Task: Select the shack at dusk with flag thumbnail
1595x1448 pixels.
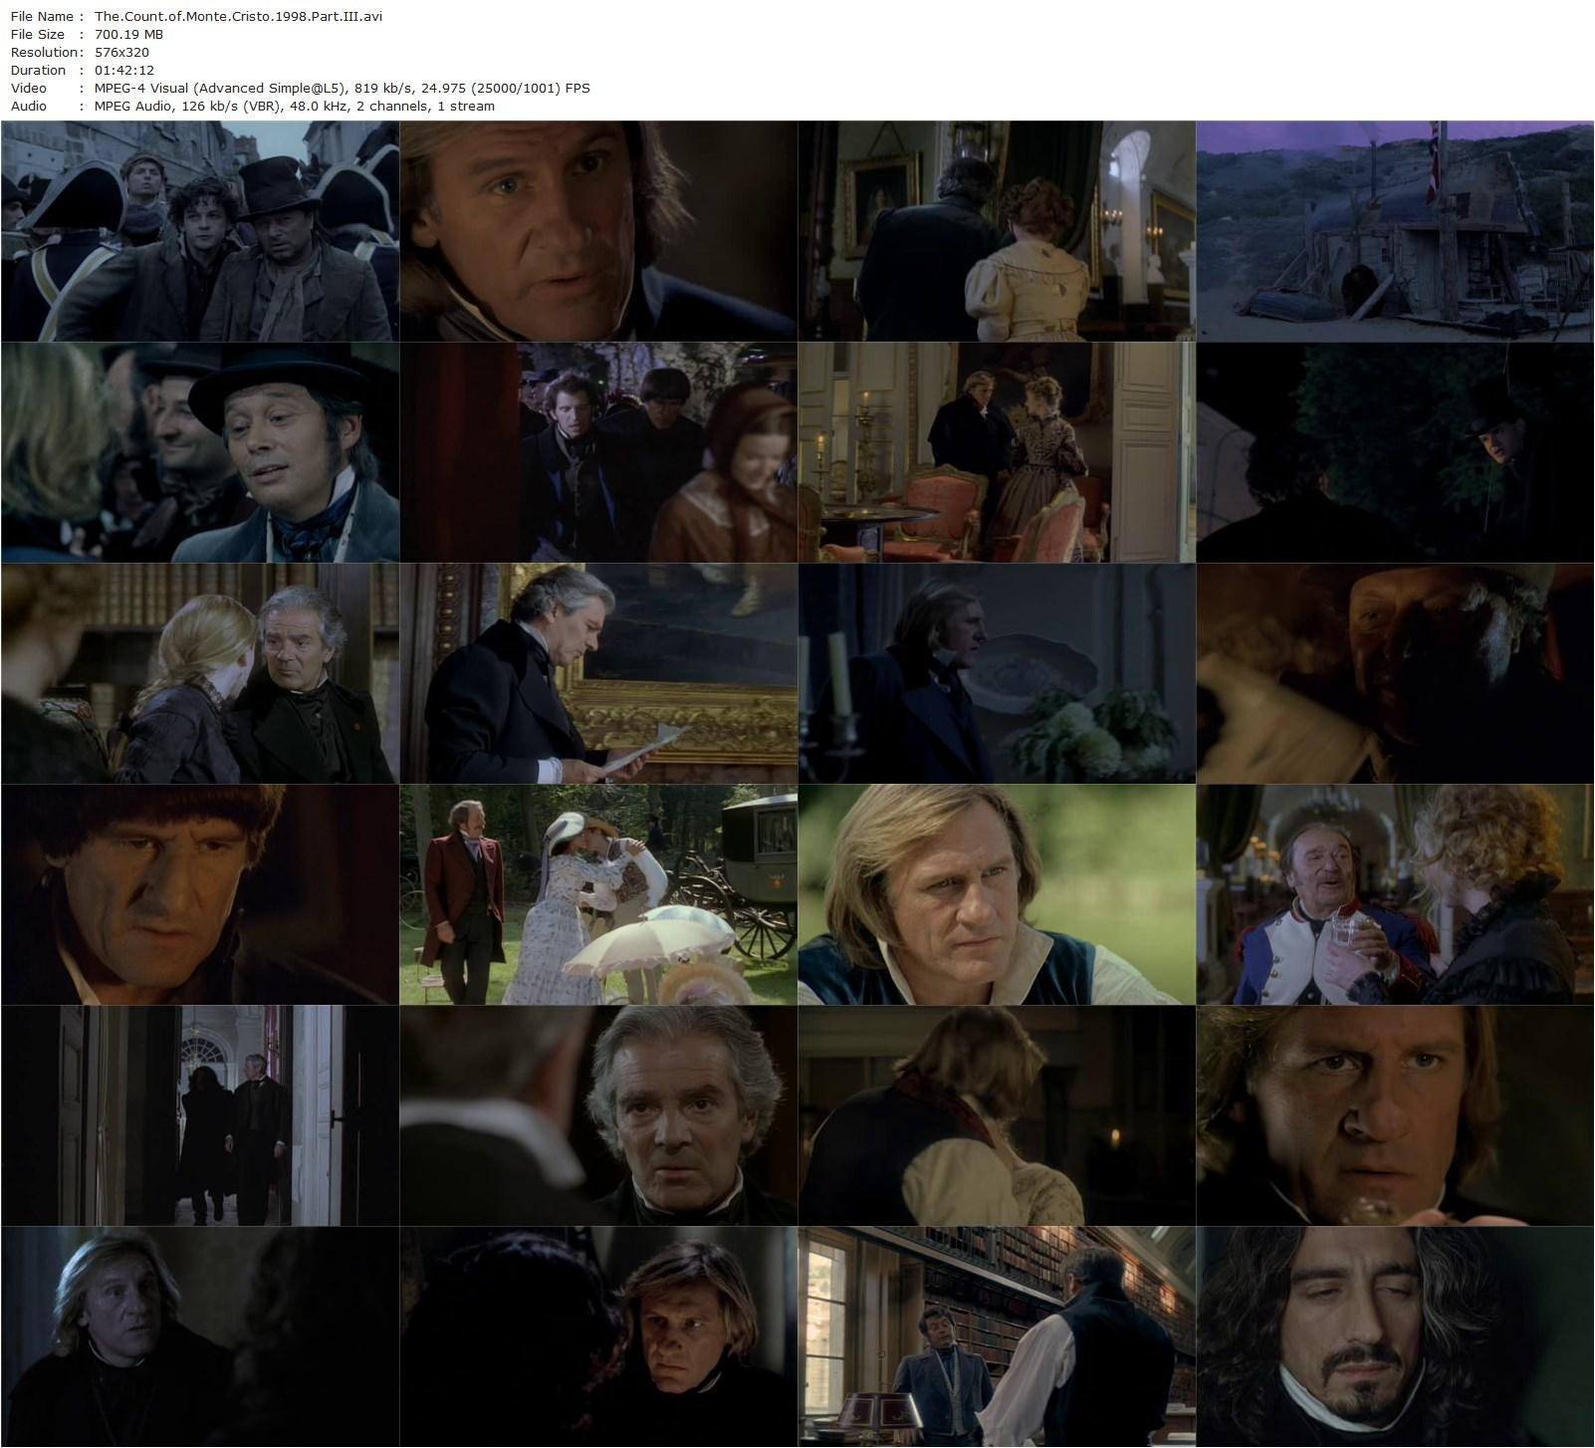Action: (x=1394, y=231)
